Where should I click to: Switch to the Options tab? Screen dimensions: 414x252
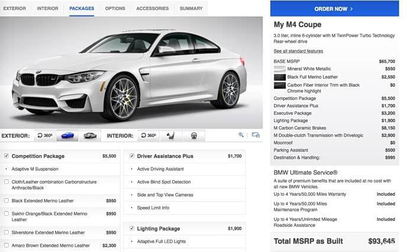click(x=115, y=8)
